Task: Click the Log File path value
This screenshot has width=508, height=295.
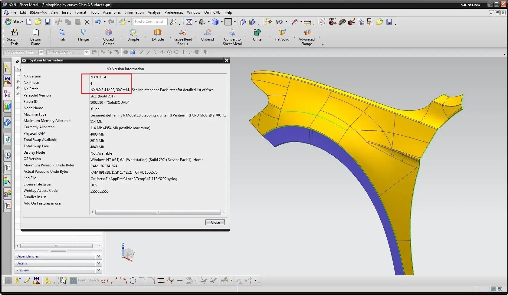Action: tap(134, 179)
